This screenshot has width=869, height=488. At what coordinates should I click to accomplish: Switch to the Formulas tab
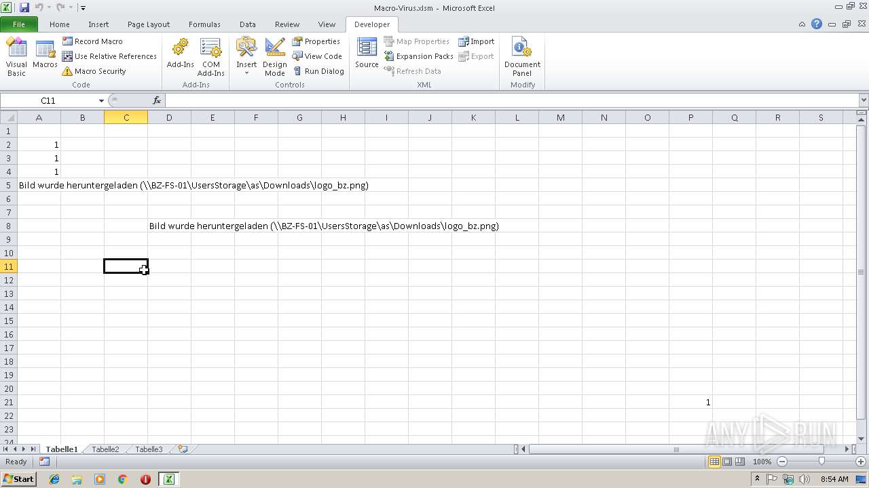[204, 24]
